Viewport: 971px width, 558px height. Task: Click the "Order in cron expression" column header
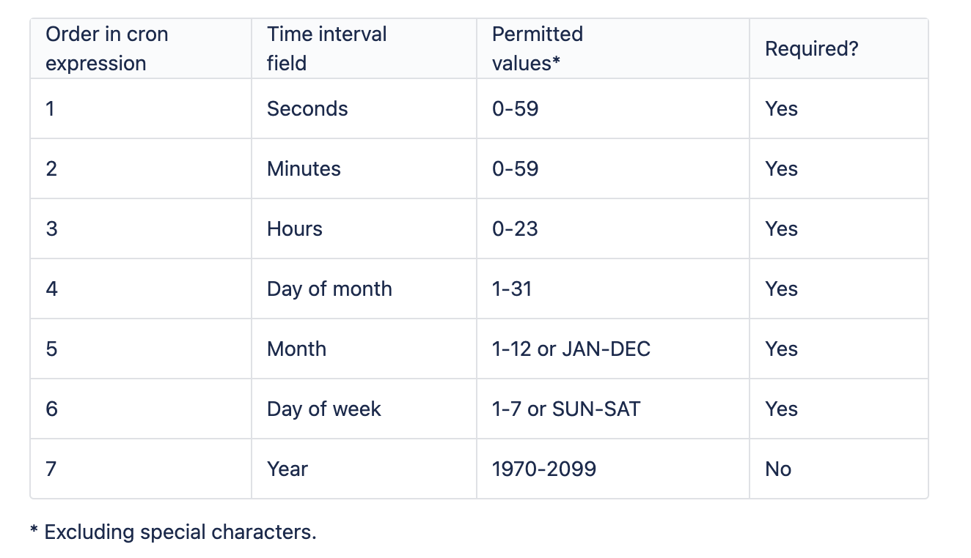tap(107, 49)
